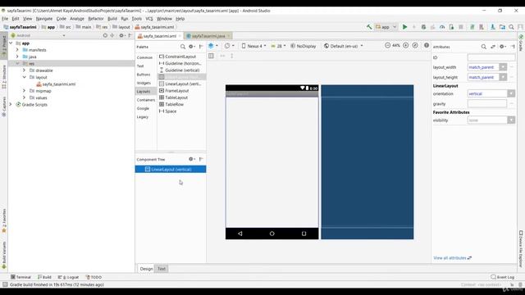Select the Design tab
Viewport: 525px width, 295px height.
point(146,269)
